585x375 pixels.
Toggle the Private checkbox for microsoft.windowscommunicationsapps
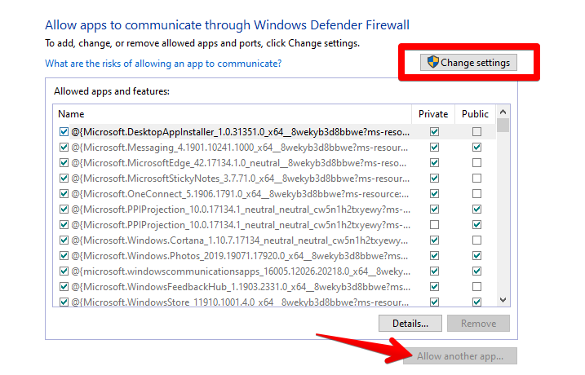click(434, 271)
